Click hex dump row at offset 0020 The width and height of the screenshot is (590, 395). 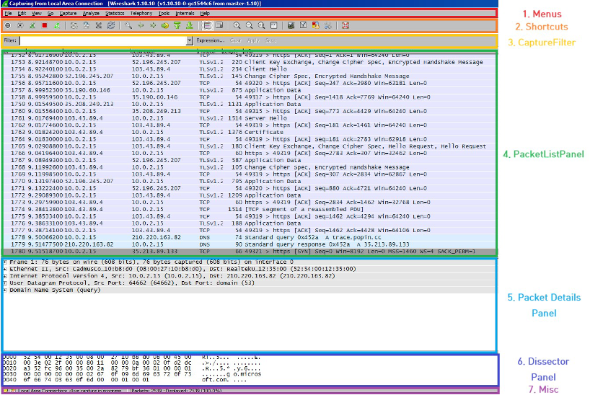(x=132, y=368)
